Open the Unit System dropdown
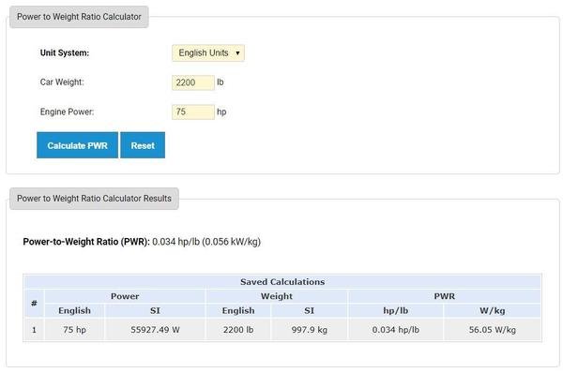 [x=208, y=53]
